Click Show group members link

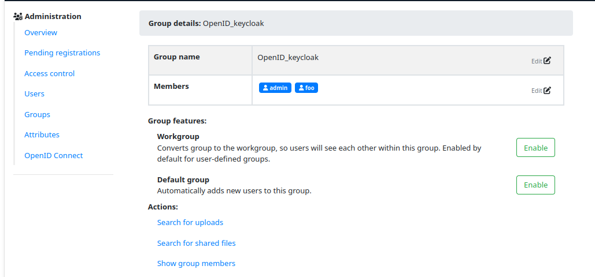pyautogui.click(x=196, y=263)
